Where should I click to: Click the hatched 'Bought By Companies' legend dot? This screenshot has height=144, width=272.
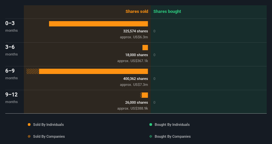click(151, 136)
